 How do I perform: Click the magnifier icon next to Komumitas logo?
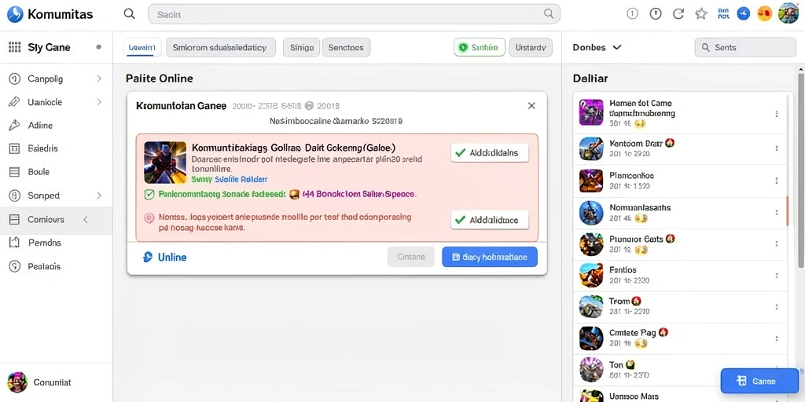[130, 14]
